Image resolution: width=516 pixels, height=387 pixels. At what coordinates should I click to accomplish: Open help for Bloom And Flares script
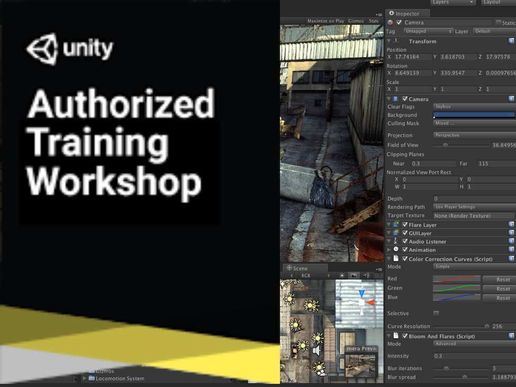[x=511, y=336]
